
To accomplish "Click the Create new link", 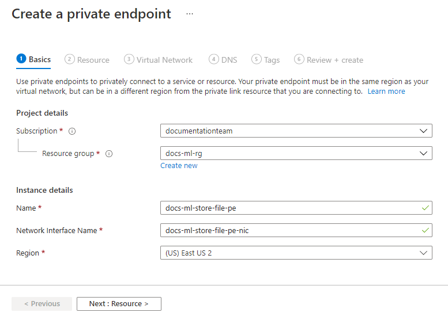I will [x=179, y=166].
